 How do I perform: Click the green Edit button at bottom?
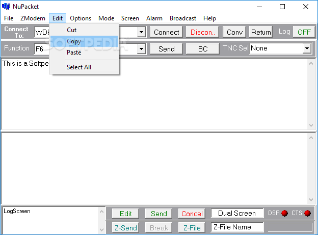click(x=125, y=214)
